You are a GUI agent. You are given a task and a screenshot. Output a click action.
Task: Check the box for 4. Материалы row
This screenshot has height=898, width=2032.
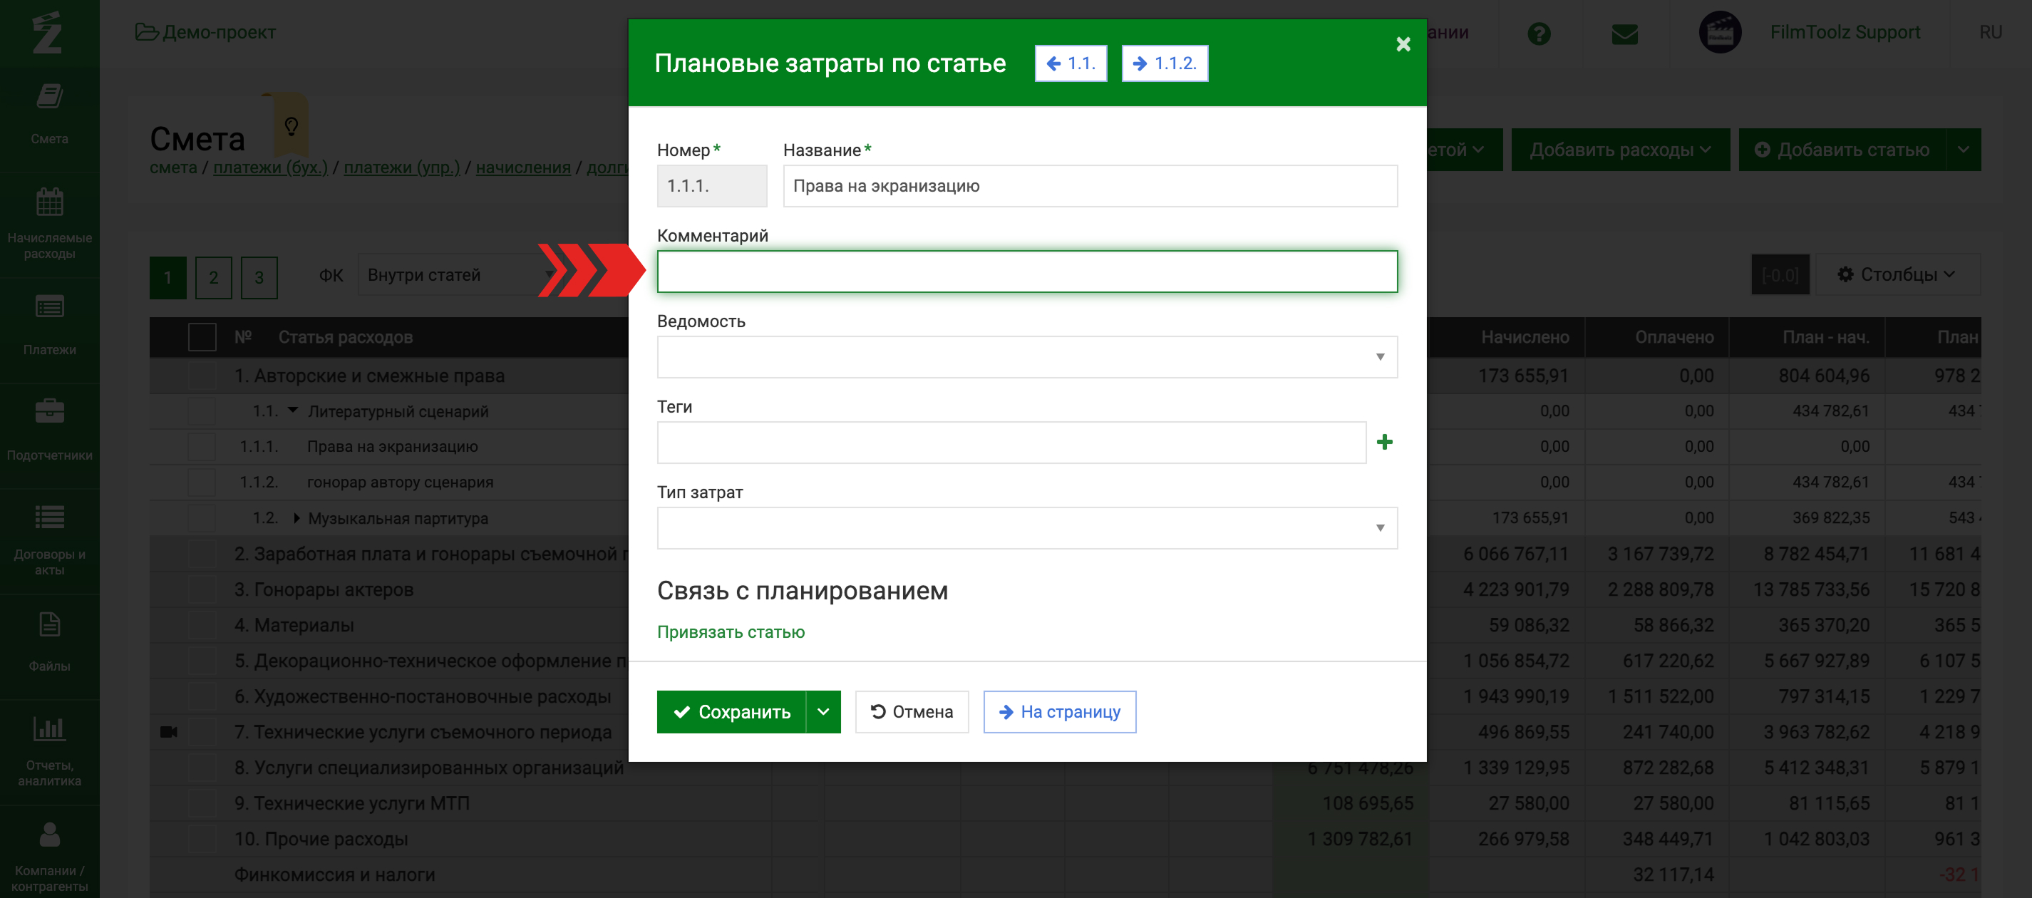pos(202,625)
